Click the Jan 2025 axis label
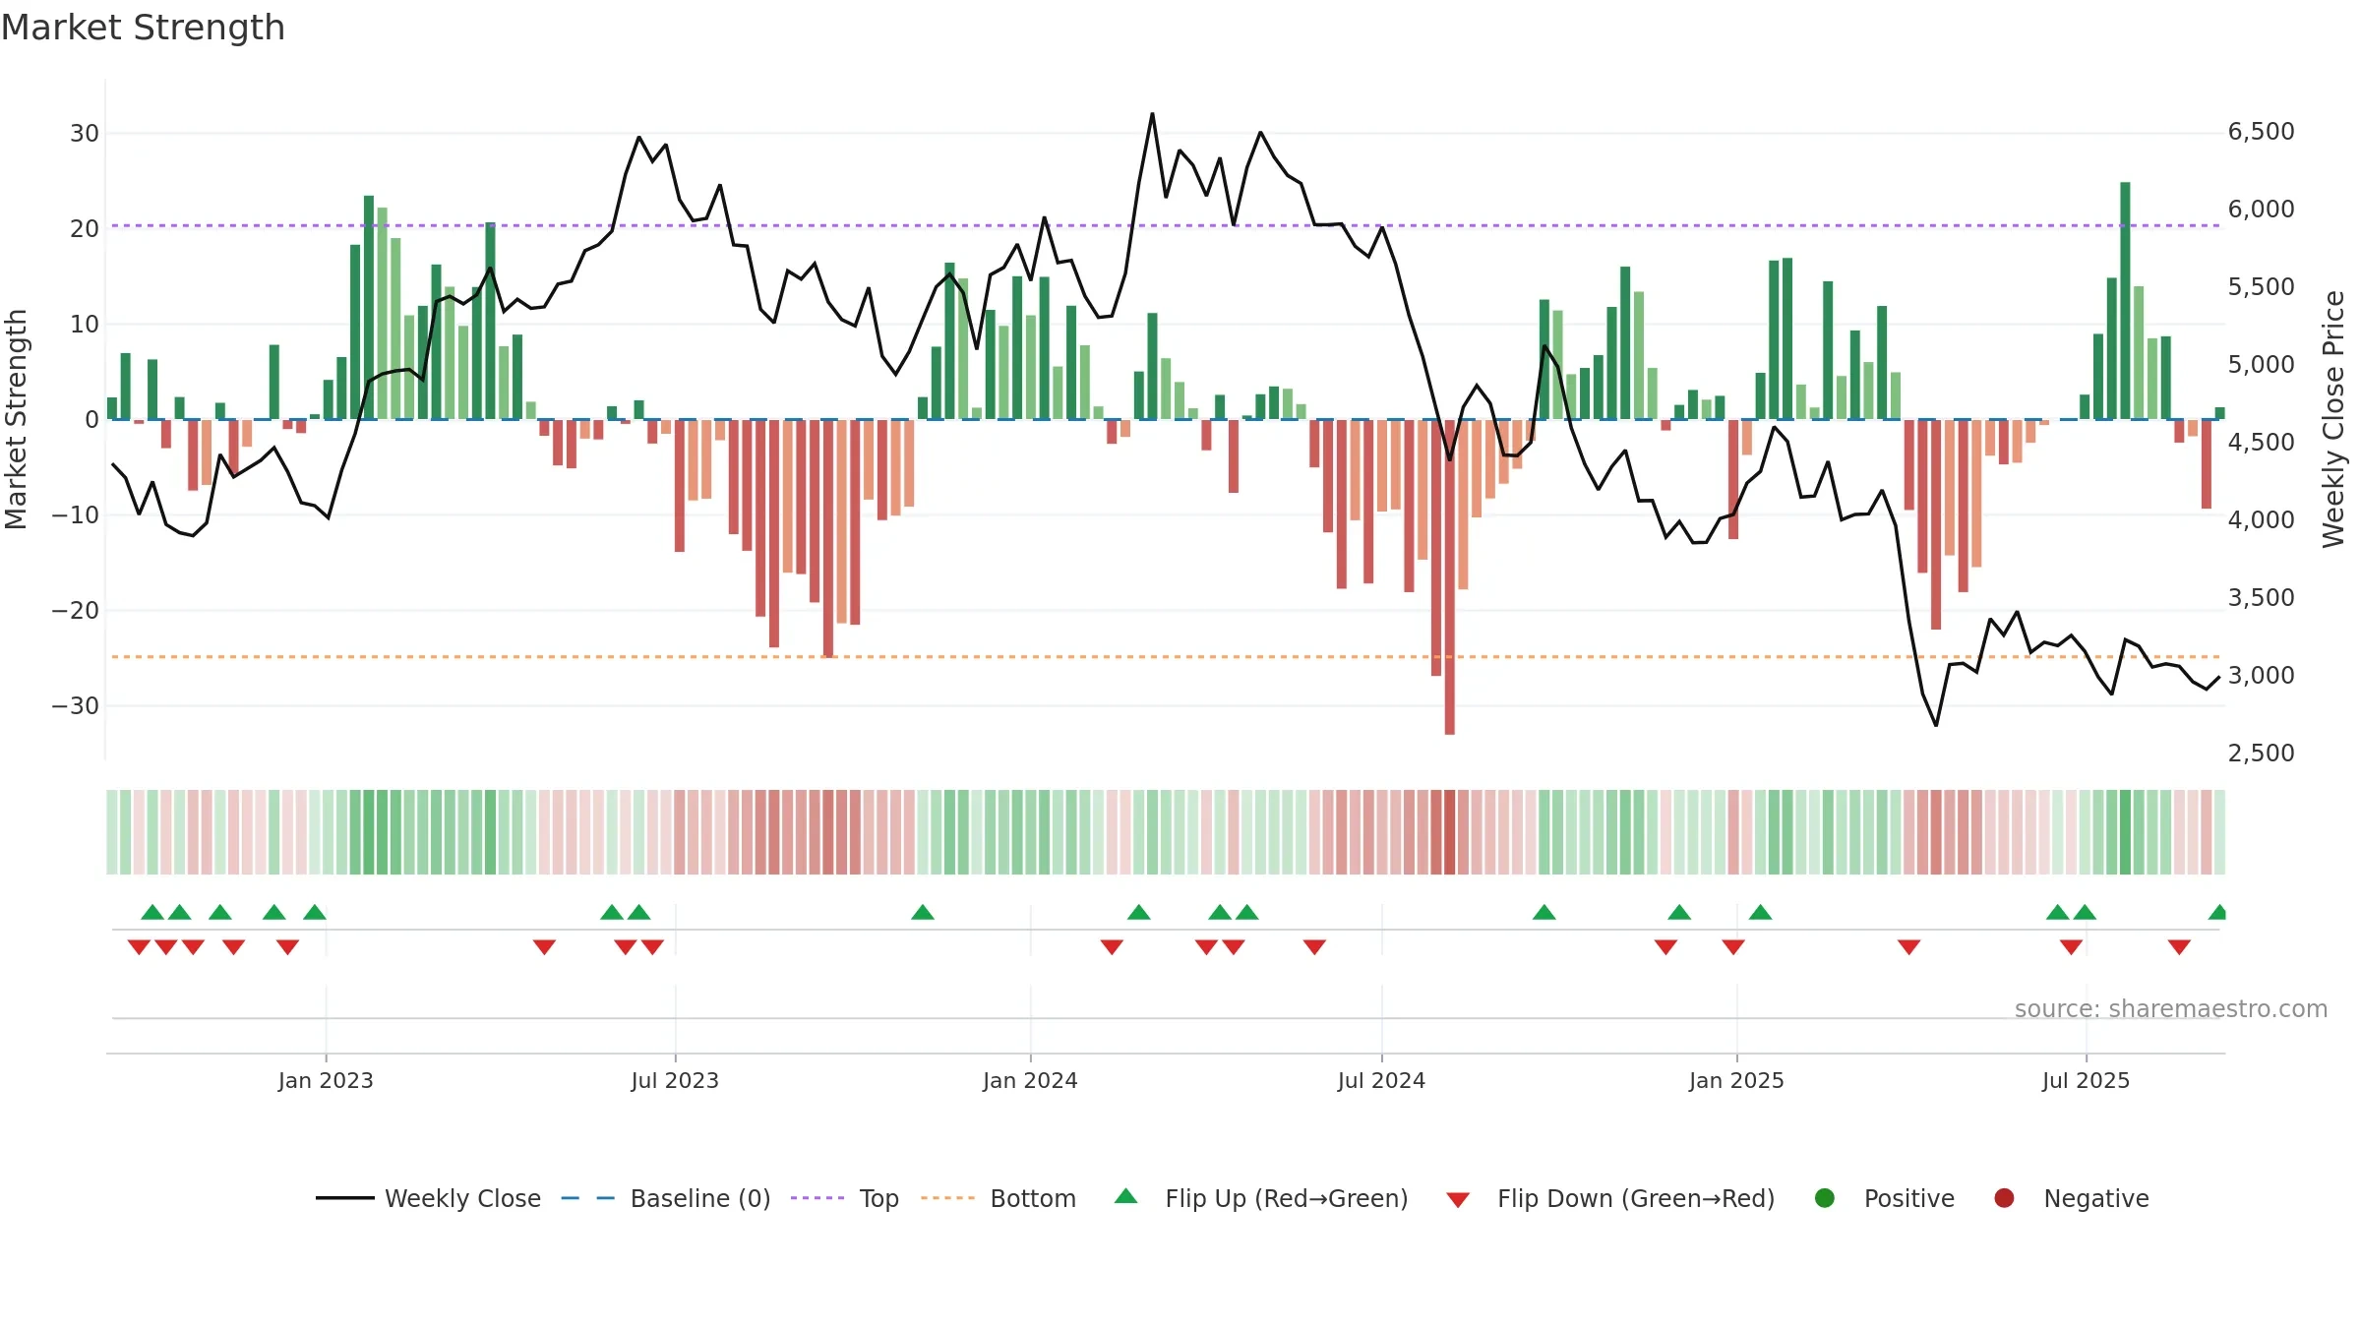 (x=1736, y=1080)
